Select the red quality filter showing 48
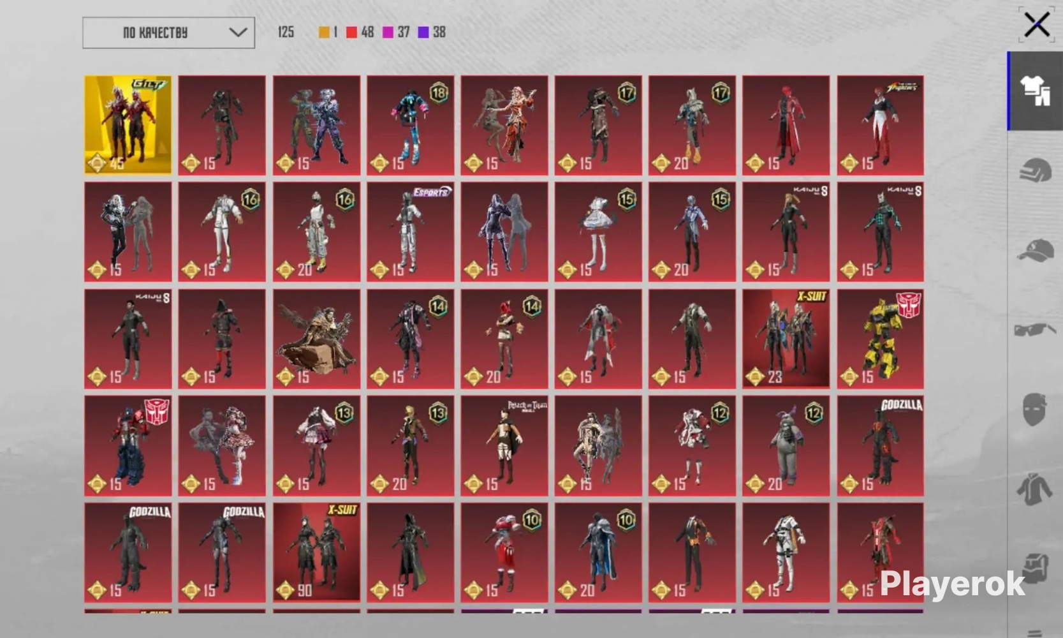 tap(360, 32)
